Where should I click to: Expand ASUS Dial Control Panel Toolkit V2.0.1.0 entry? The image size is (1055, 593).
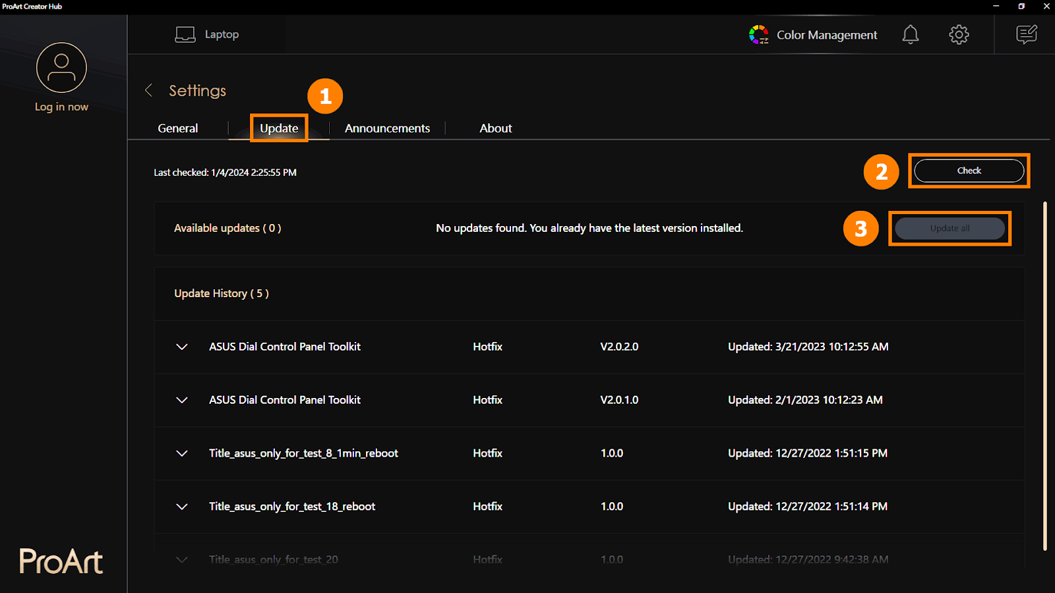(182, 400)
